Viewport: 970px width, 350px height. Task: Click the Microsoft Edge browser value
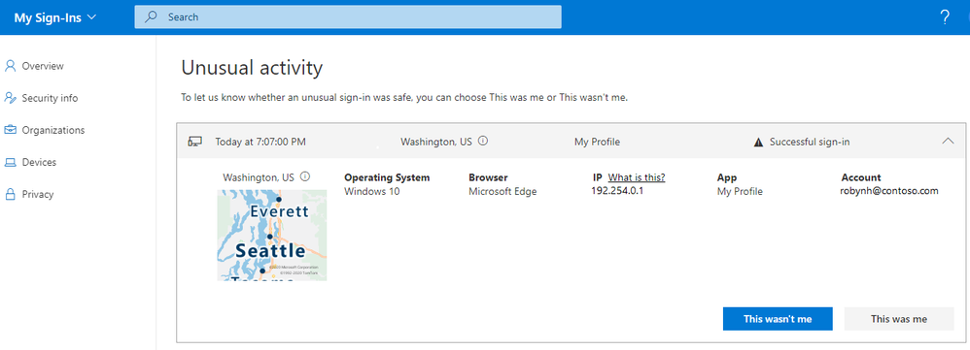click(x=502, y=191)
